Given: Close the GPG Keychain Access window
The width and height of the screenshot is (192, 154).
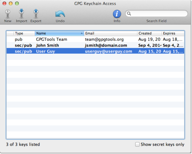Looking at the screenshot, I should [4, 4].
